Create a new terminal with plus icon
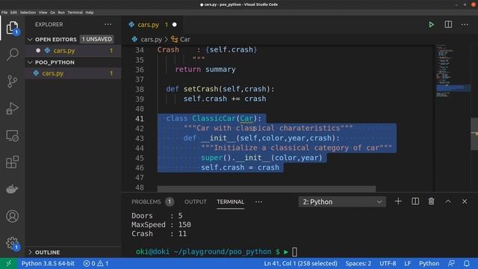This screenshot has width=478, height=269. (x=398, y=201)
